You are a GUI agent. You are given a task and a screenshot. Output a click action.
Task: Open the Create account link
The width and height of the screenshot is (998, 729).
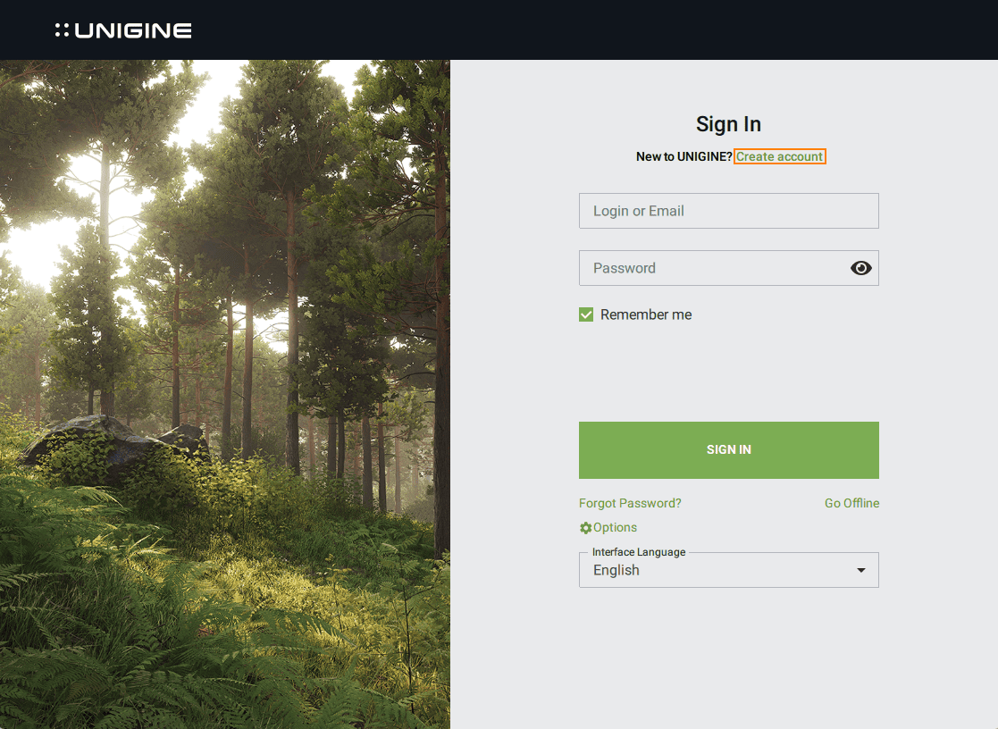click(x=779, y=156)
